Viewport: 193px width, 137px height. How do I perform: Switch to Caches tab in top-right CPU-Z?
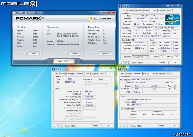130,11
